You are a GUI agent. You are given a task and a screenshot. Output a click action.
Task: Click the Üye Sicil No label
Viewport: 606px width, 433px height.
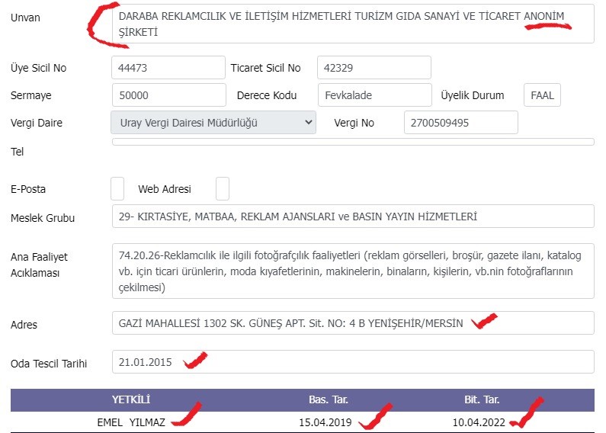[39, 68]
